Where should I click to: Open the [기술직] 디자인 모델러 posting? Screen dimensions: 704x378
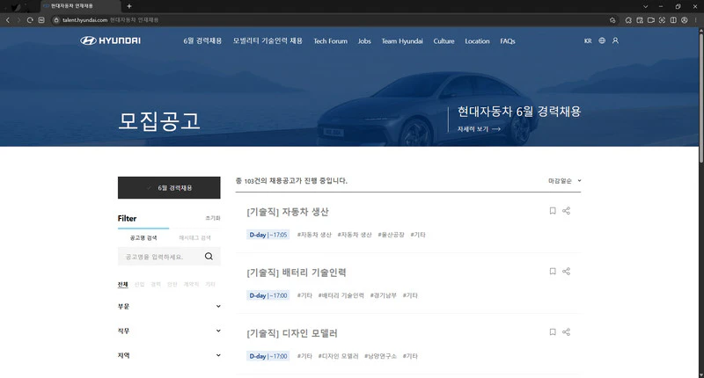292,333
